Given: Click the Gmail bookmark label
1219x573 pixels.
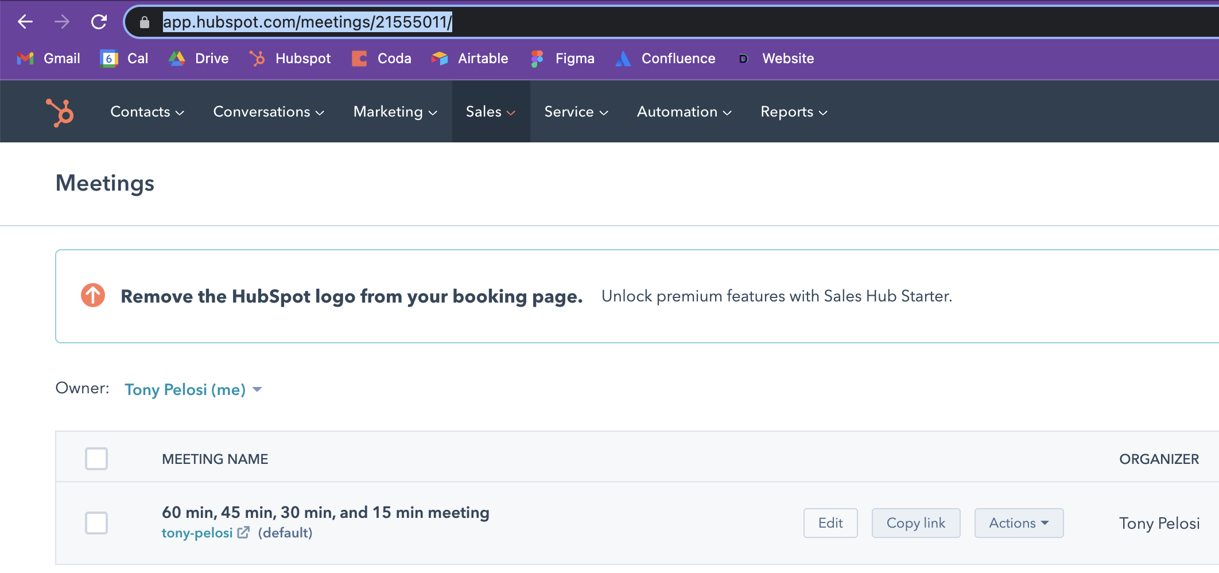Looking at the screenshot, I should pos(62,59).
